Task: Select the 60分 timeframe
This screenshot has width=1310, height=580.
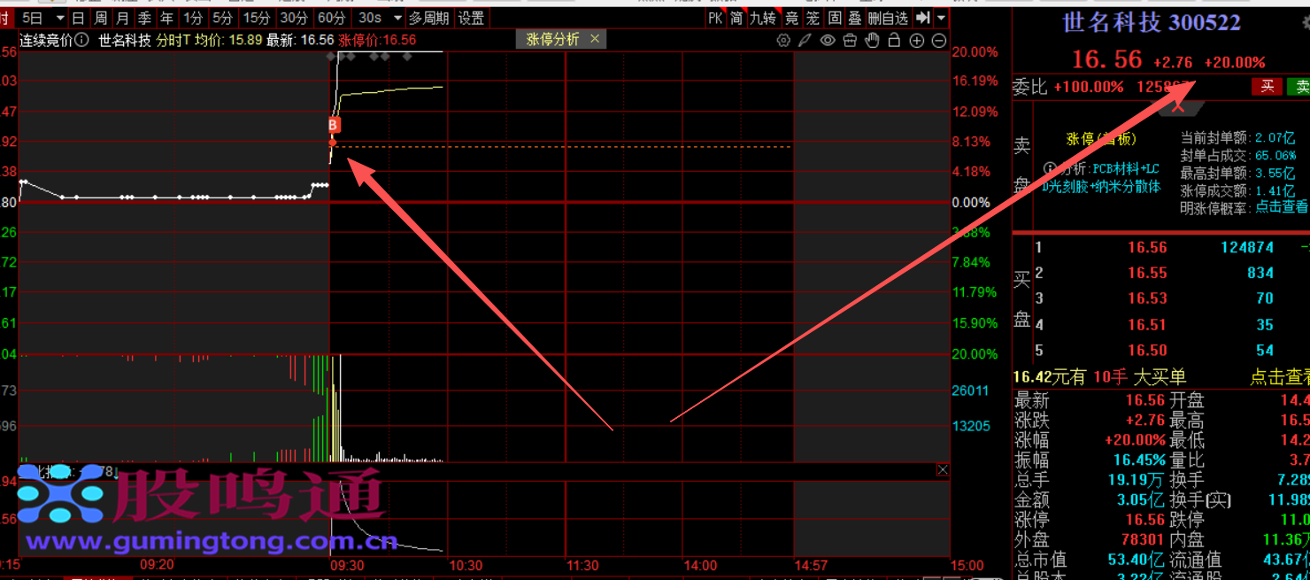Action: tap(332, 18)
